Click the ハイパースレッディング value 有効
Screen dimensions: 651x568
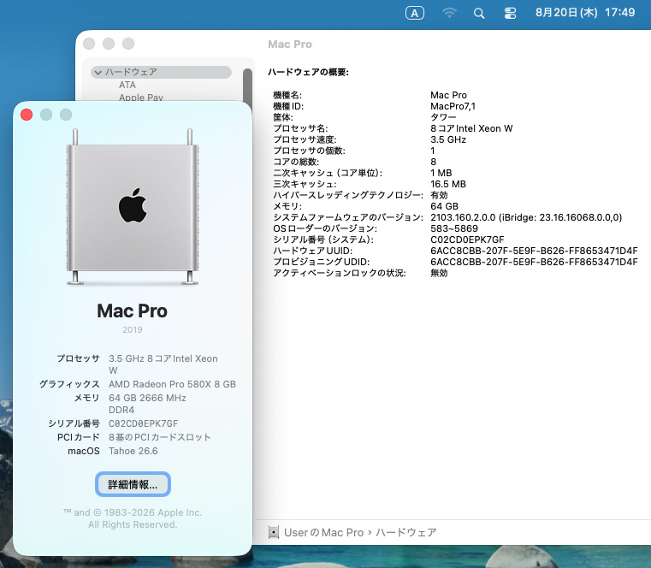point(439,195)
